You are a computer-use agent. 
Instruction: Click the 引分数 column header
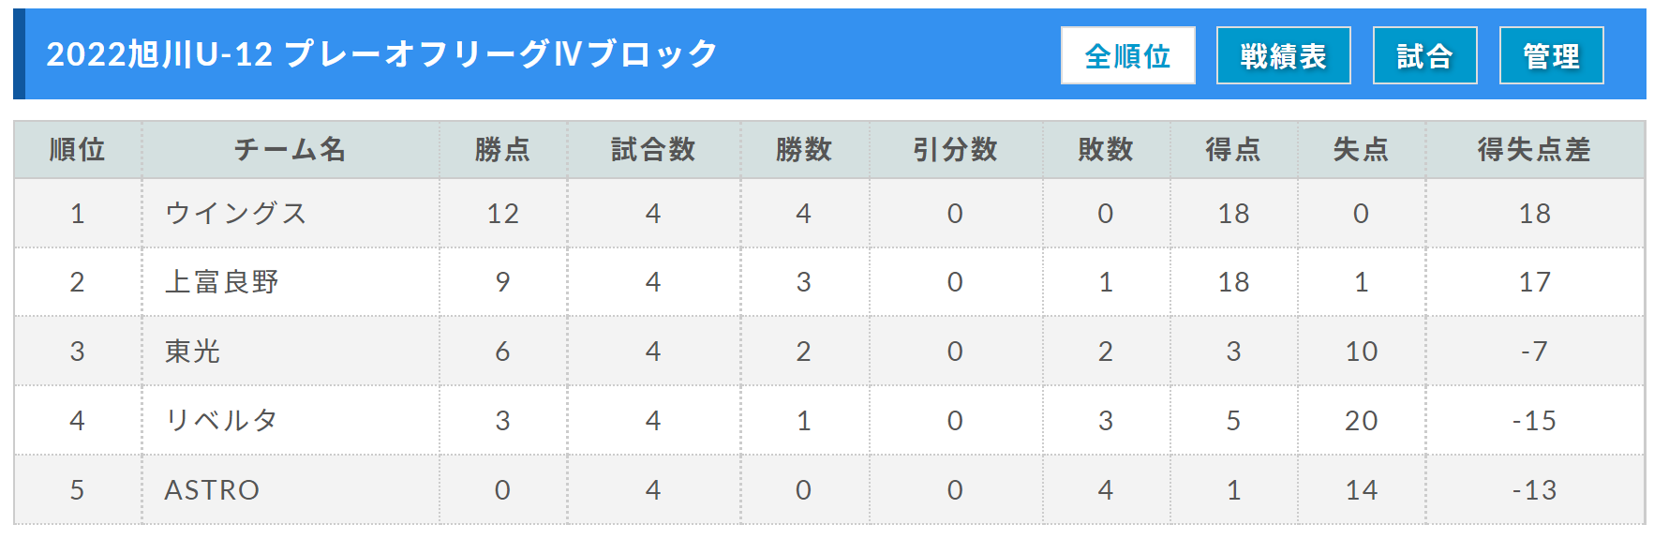click(x=955, y=149)
